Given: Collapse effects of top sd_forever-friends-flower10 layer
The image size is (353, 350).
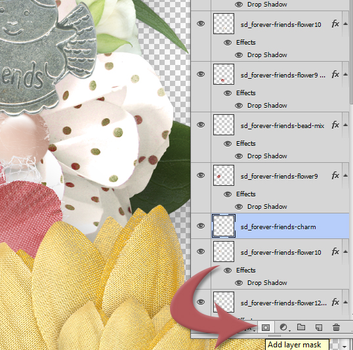Looking at the screenshot, I should coord(346,24).
